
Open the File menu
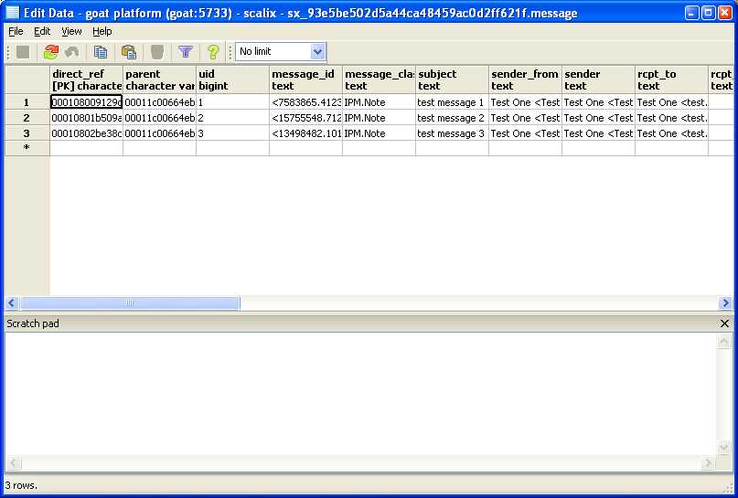(x=16, y=31)
